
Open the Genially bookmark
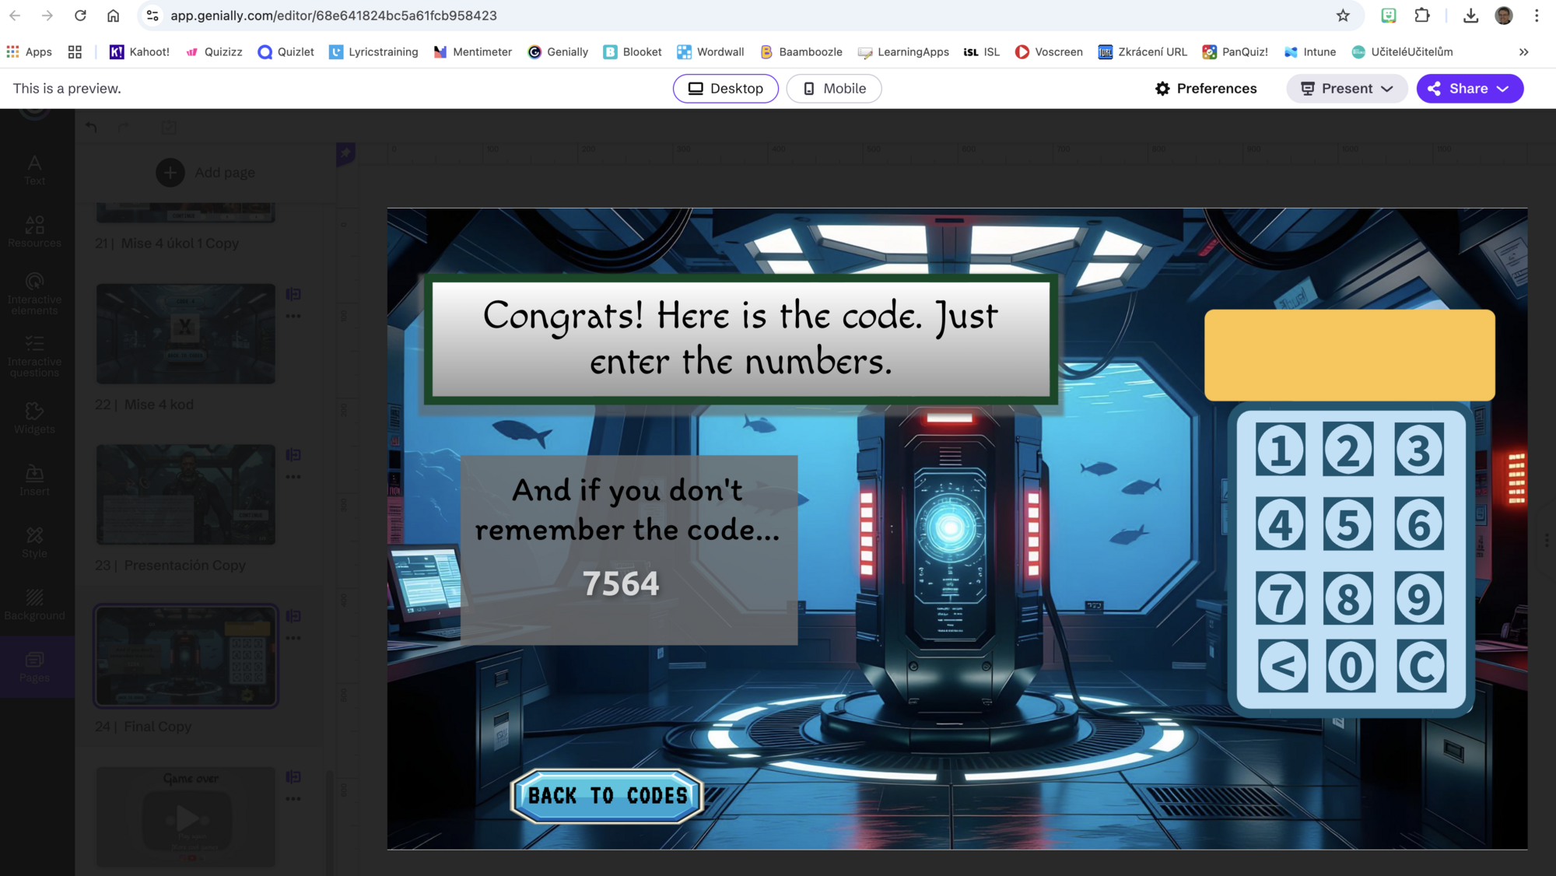coord(558,52)
